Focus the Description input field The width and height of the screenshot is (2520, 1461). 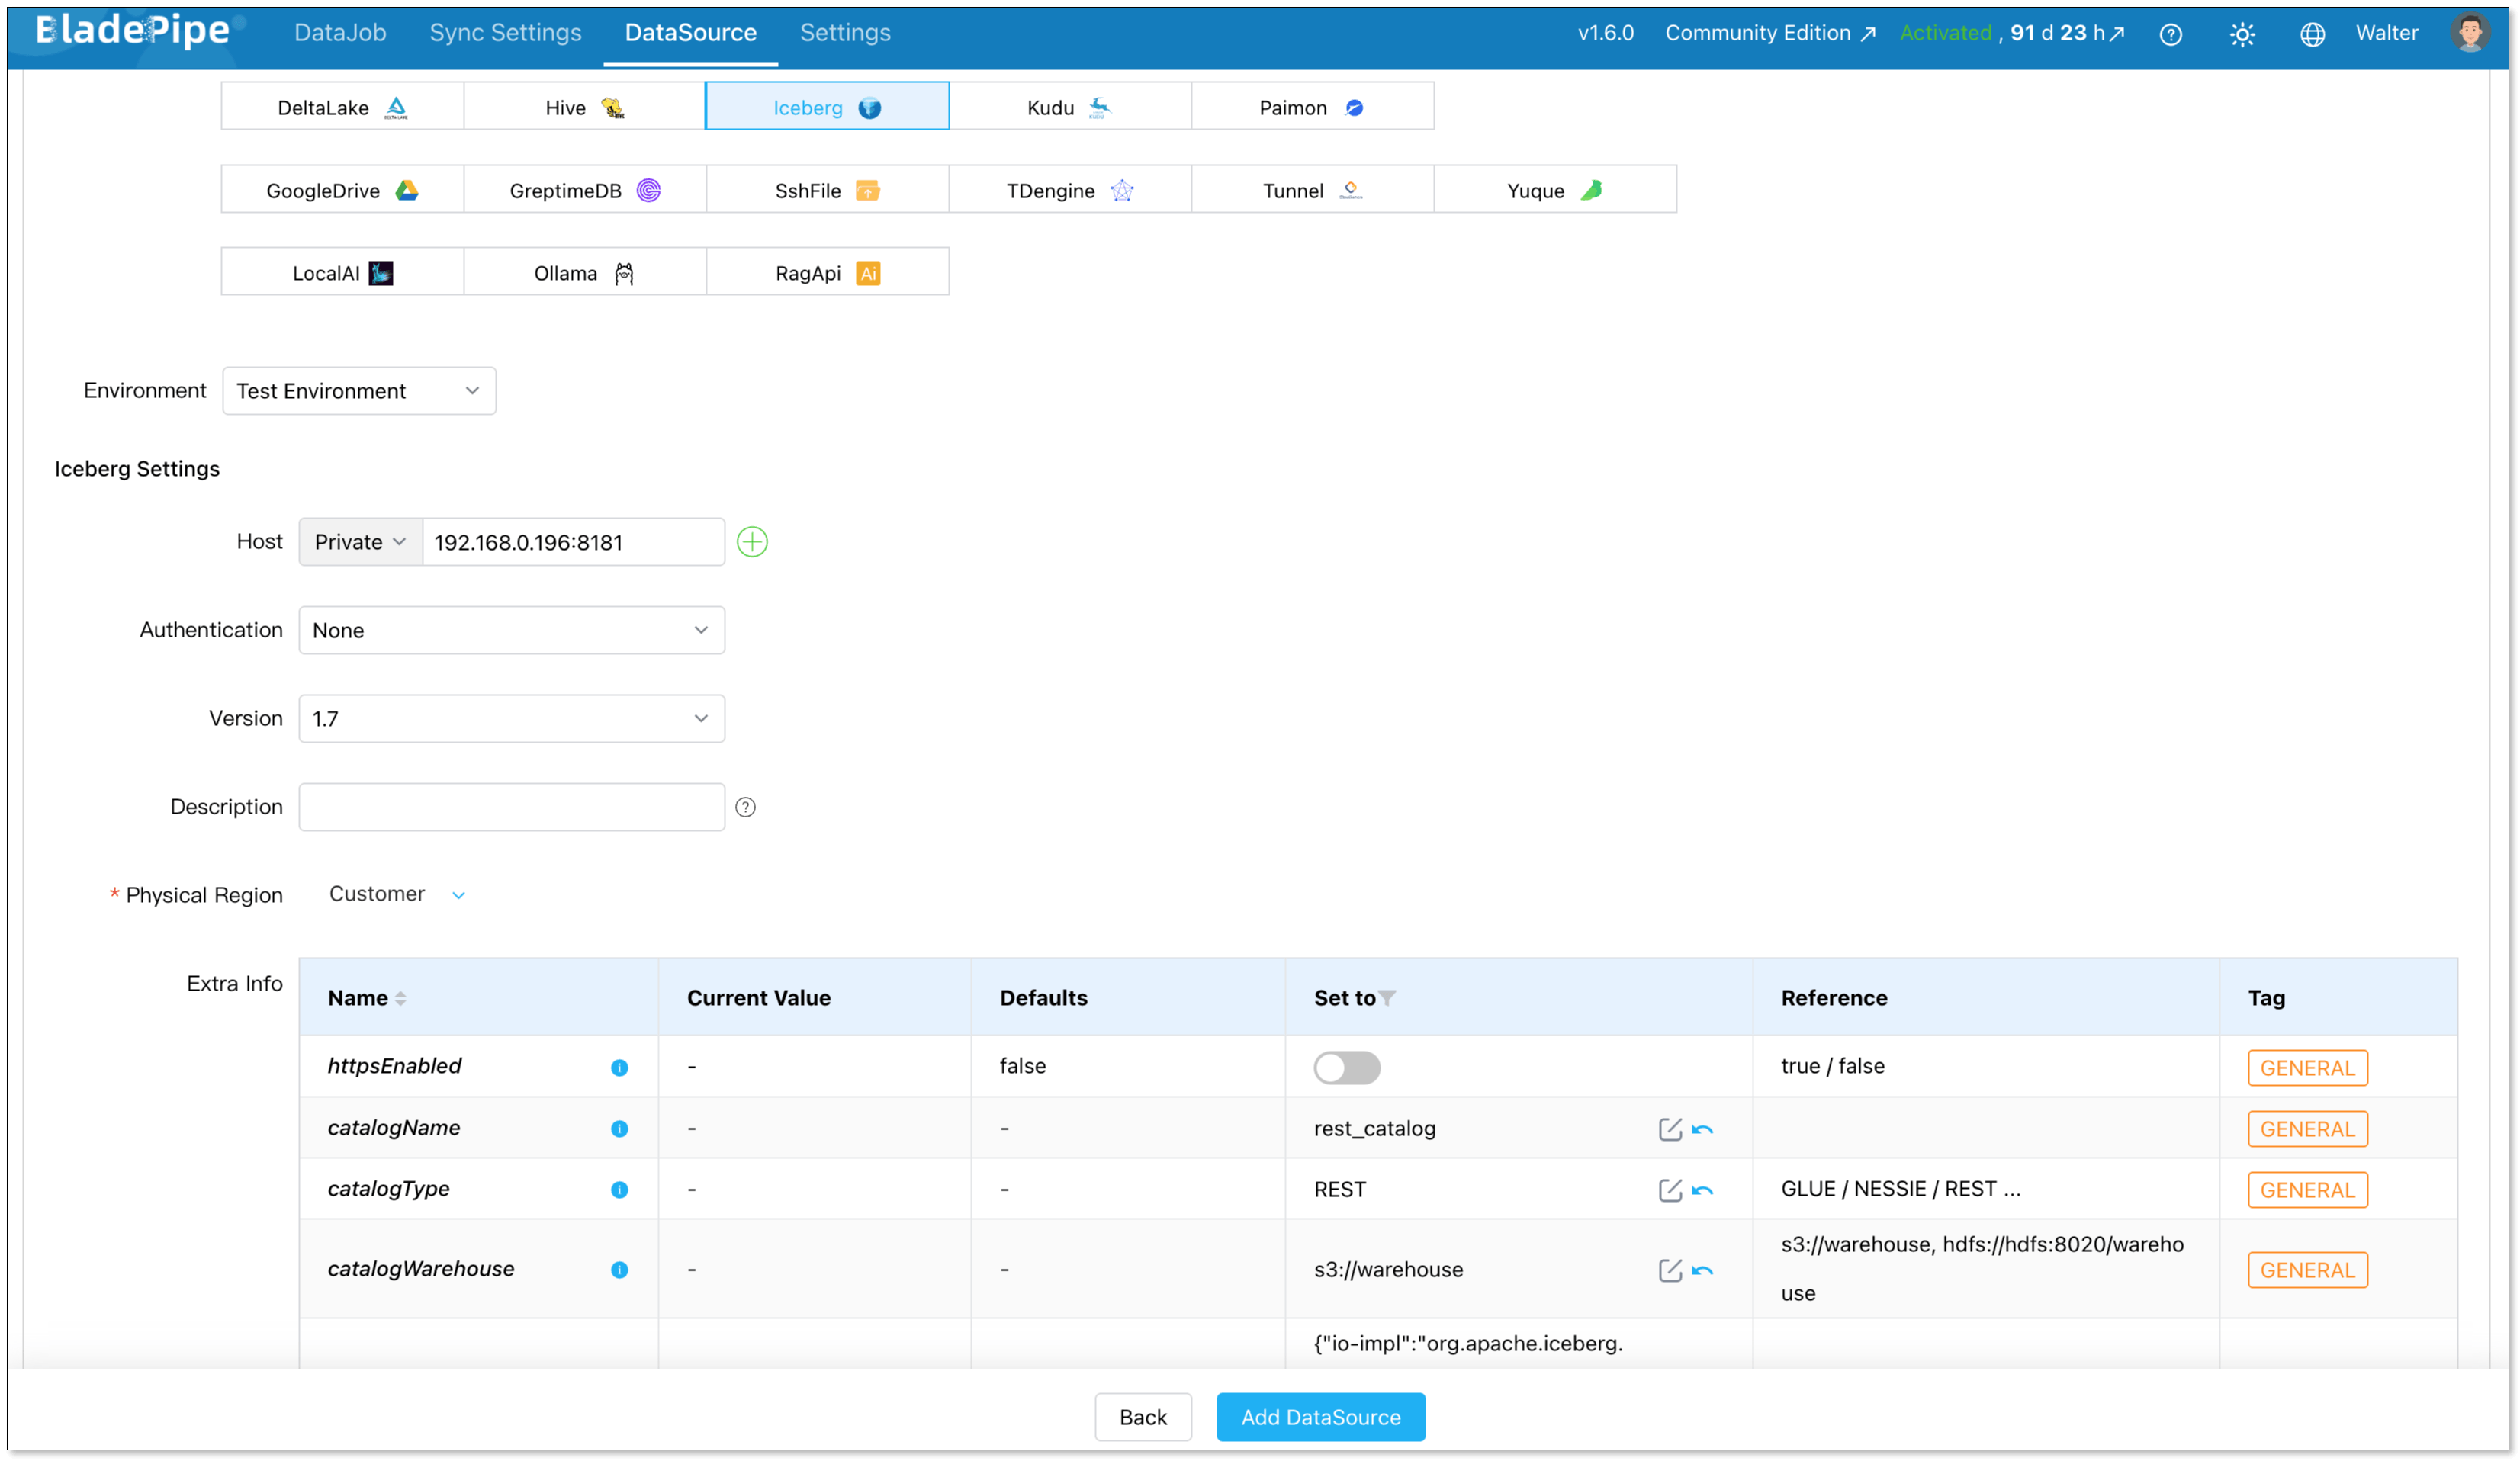click(511, 807)
